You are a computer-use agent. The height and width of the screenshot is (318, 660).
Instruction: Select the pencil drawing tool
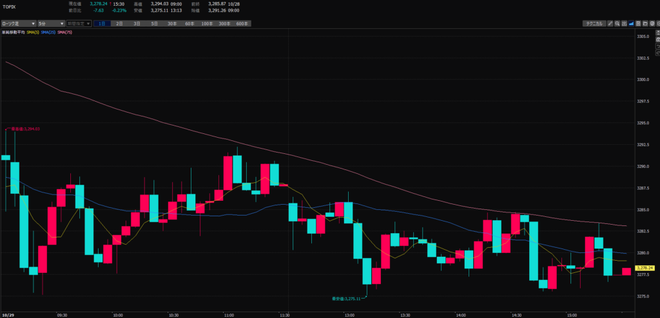coord(610,23)
